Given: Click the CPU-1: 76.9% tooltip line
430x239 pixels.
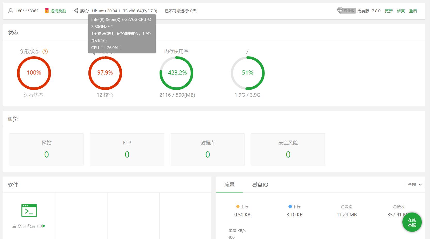Looking at the screenshot, I should click(106, 48).
